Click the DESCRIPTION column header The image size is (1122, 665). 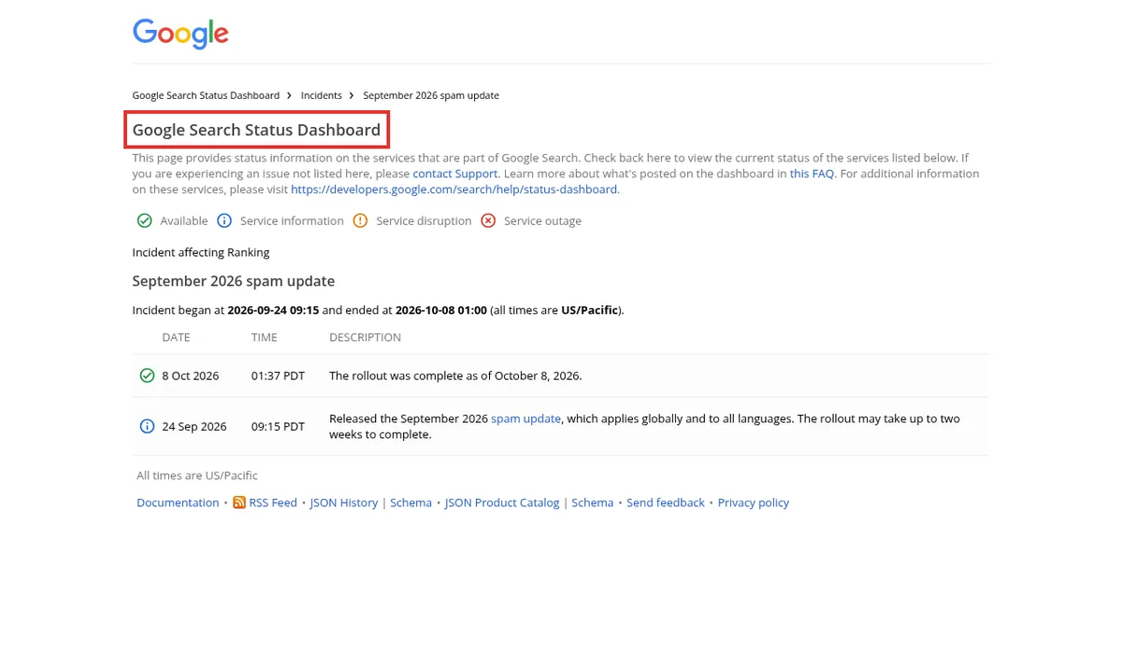(366, 337)
